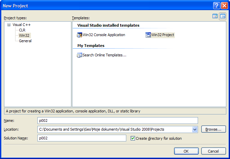Close the New Project dialog
Viewport: 230px width, 159px height.
tap(224, 6)
